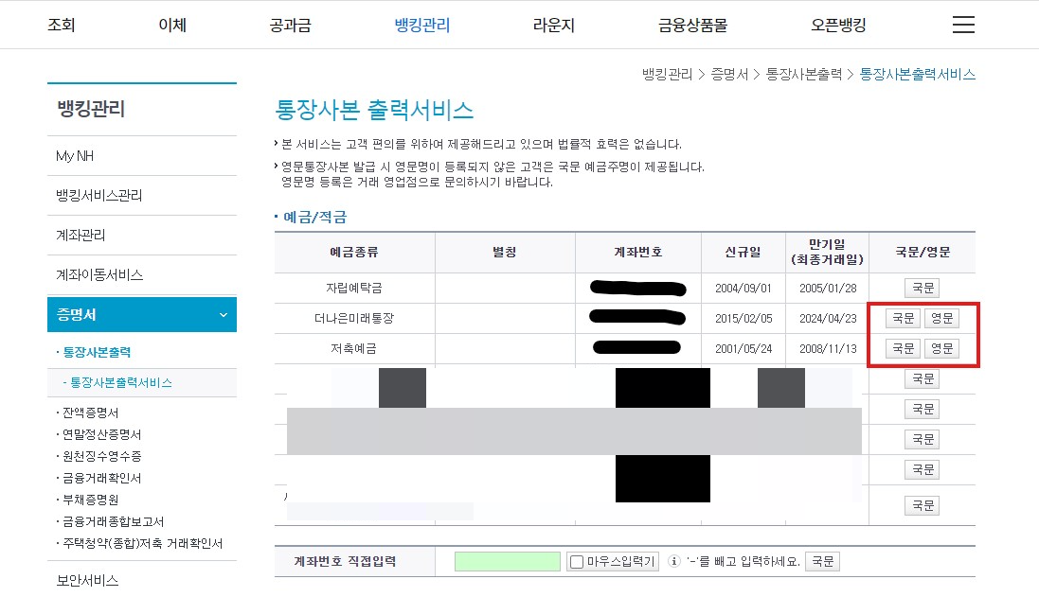This screenshot has height=597, width=1039.
Task: Click the account number input field
Action: [x=507, y=560]
